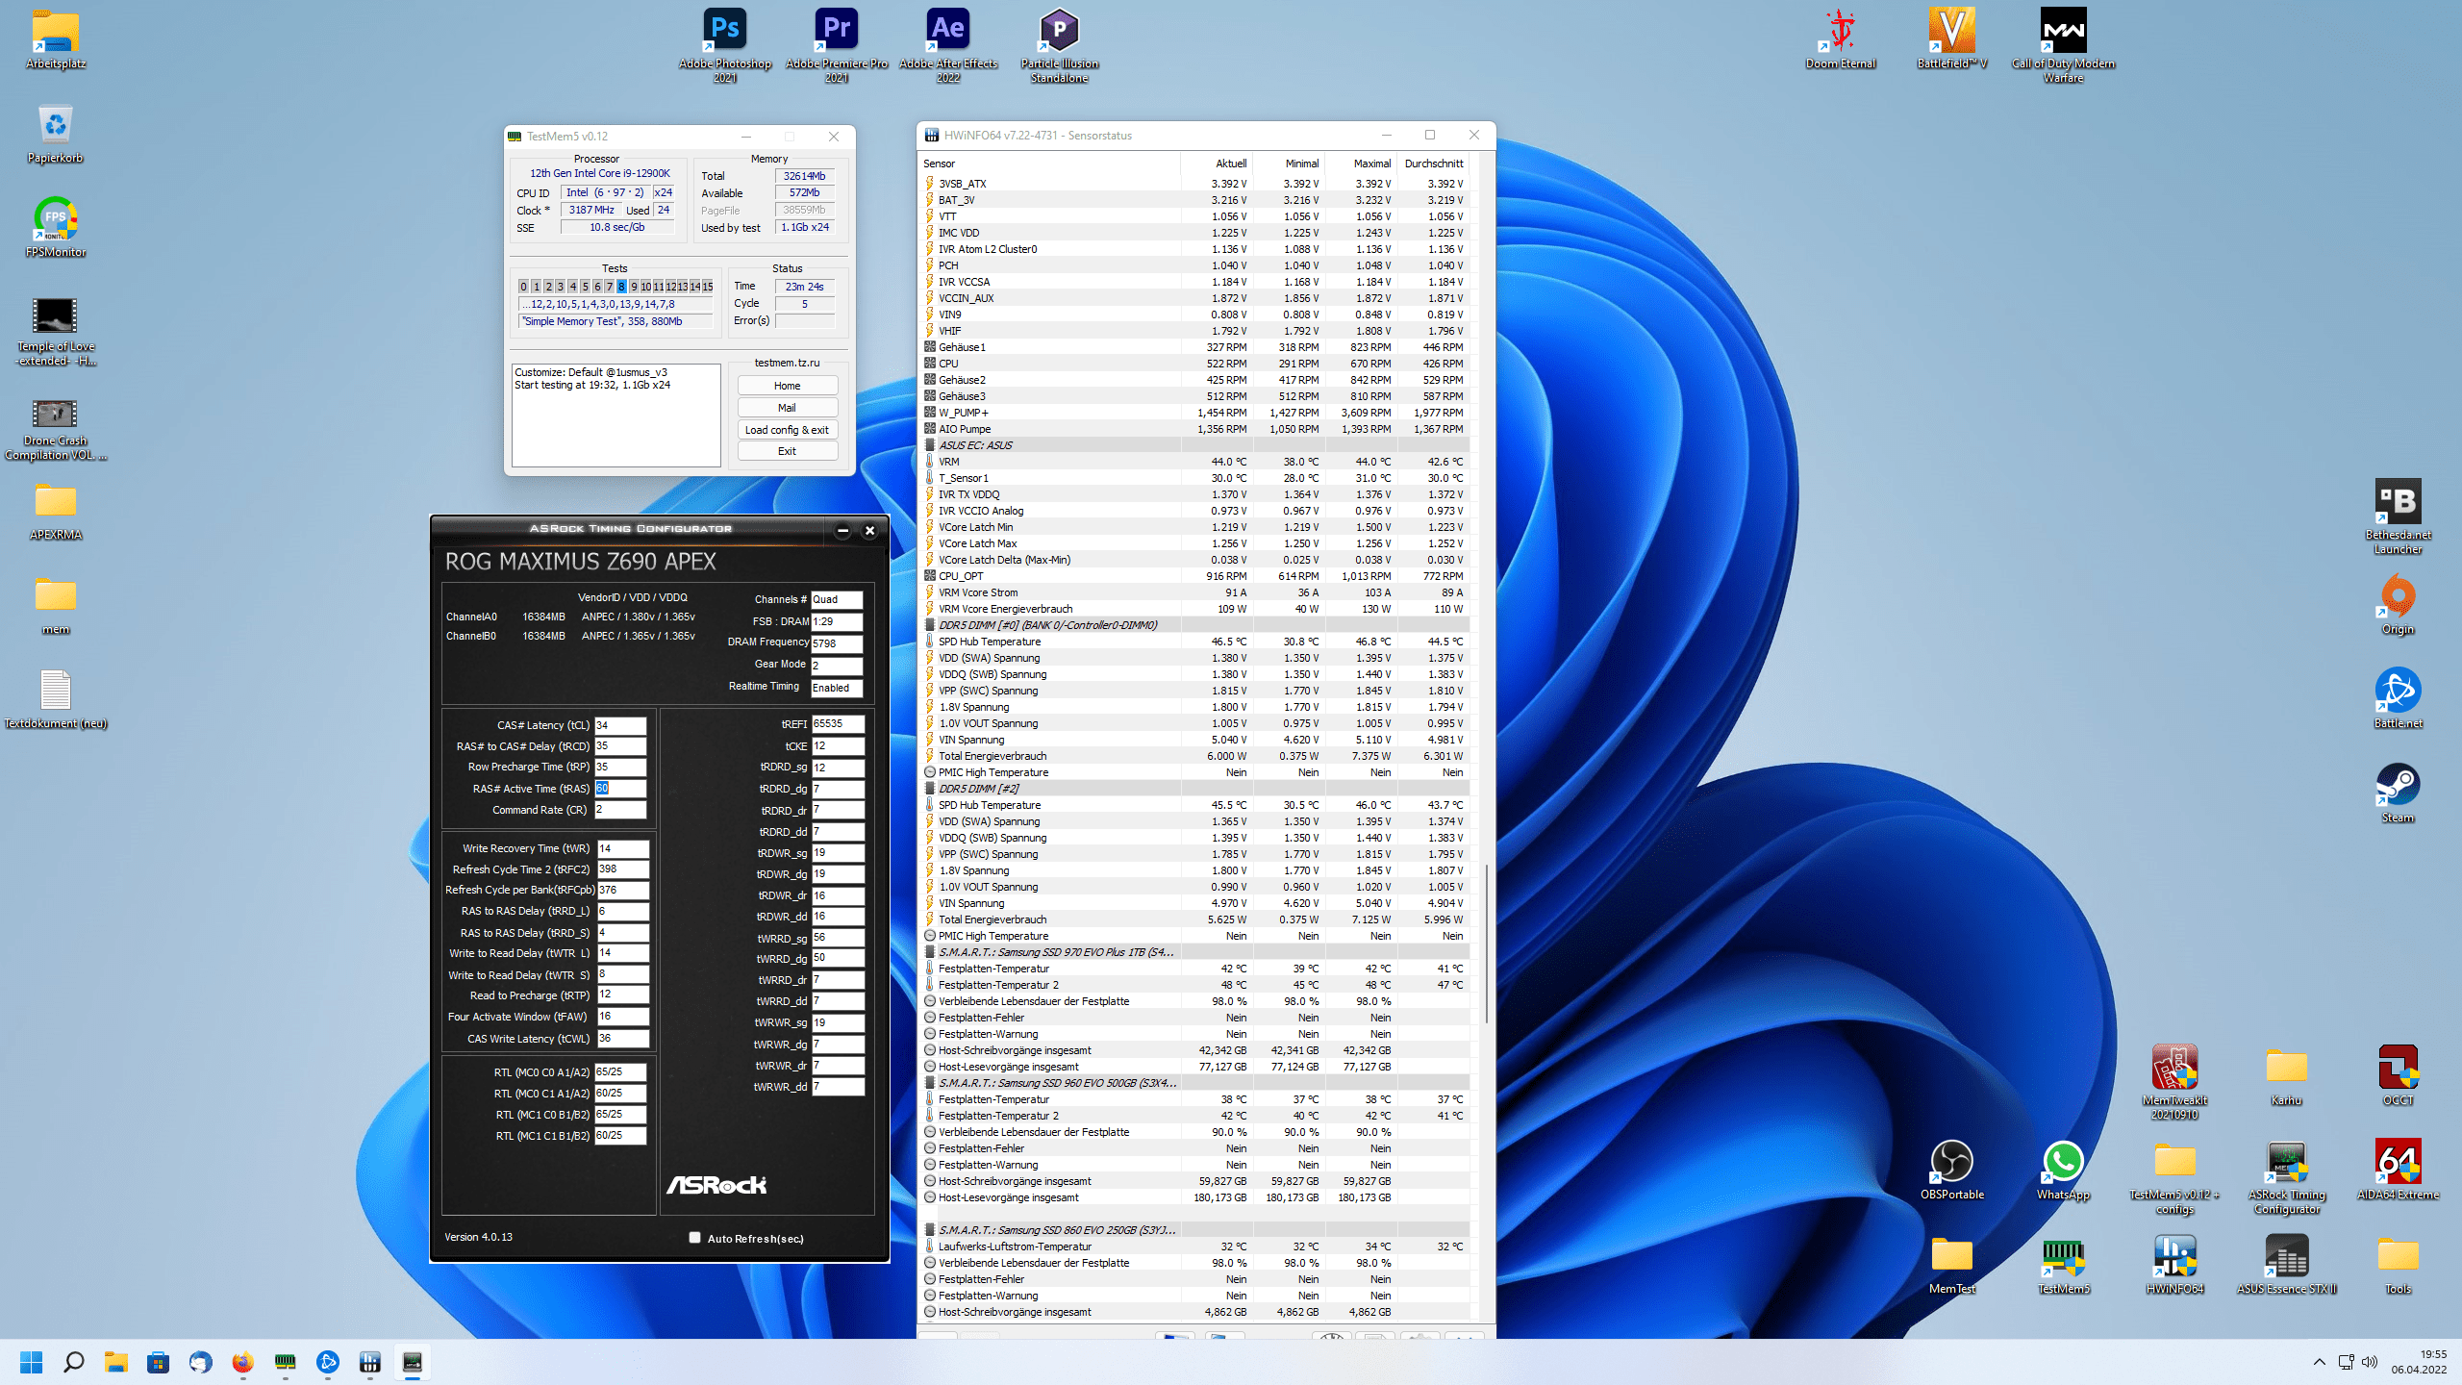Open Firefox from the taskbar

coord(242,1362)
